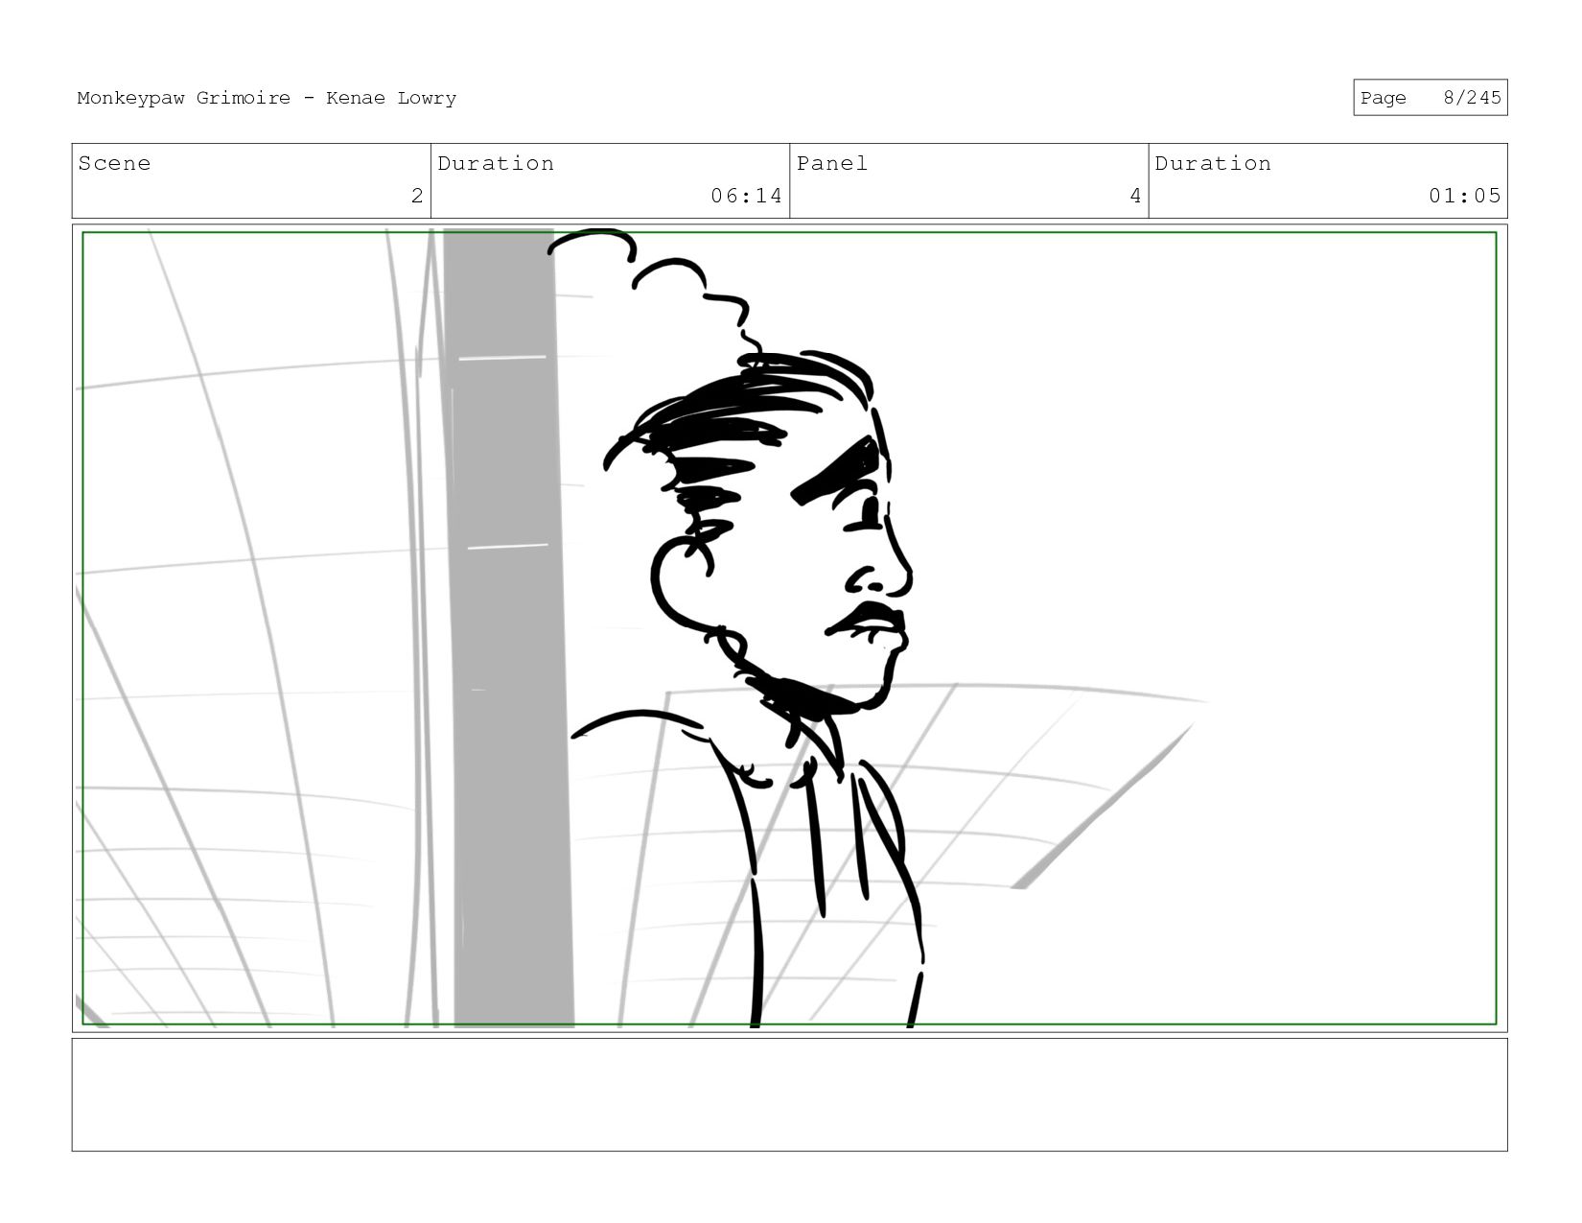Screen dimensions: 1582x1223
Task: Click the 'Duration' label next to Panel
Action: point(1213,163)
